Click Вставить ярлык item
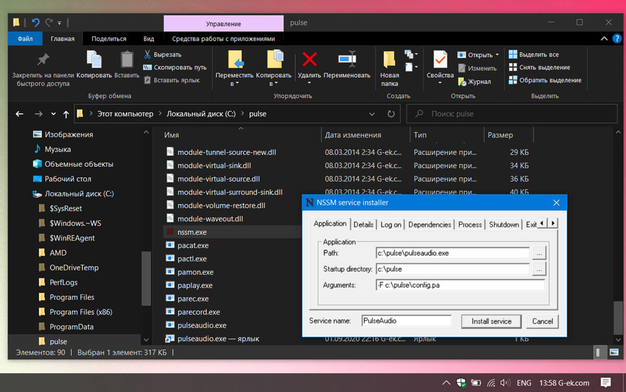Screen dimensions: 626x392 [172, 80]
